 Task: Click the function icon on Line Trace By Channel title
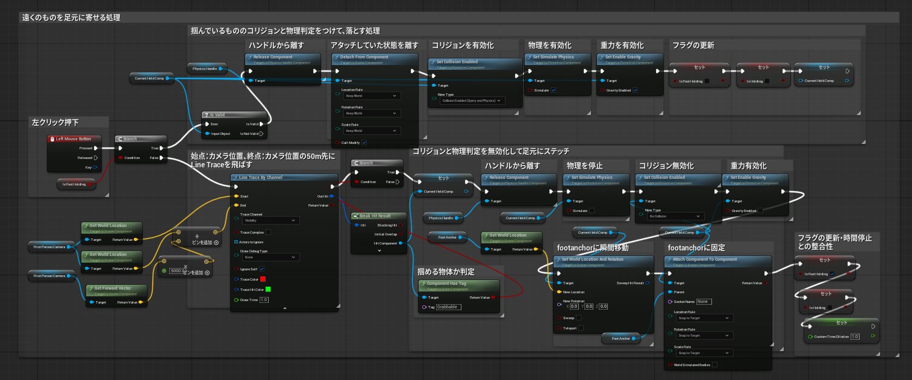tap(236, 178)
